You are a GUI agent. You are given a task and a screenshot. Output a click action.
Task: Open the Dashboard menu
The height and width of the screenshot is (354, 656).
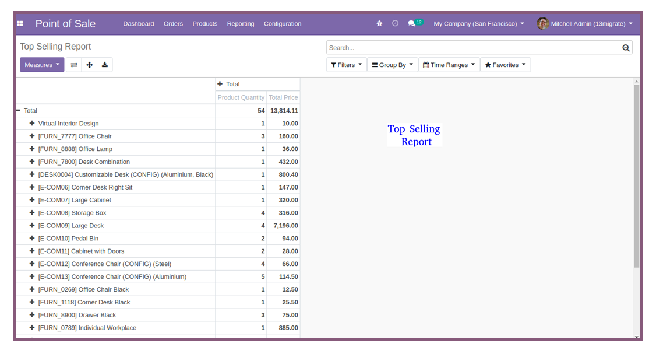pyautogui.click(x=139, y=24)
